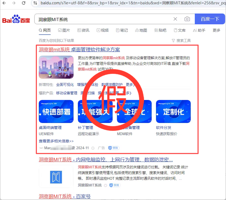Go back using browser back arrow
This screenshot has width=226, height=200.
pyautogui.click(x=4, y=3)
